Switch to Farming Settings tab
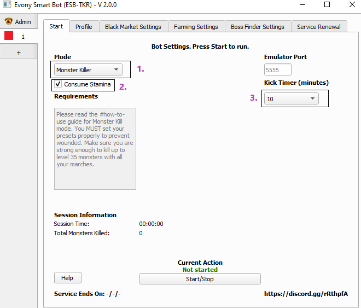 click(x=196, y=27)
